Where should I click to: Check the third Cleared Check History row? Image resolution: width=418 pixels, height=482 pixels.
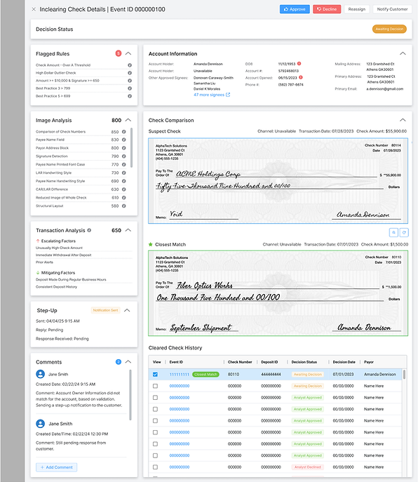pyautogui.click(x=155, y=398)
